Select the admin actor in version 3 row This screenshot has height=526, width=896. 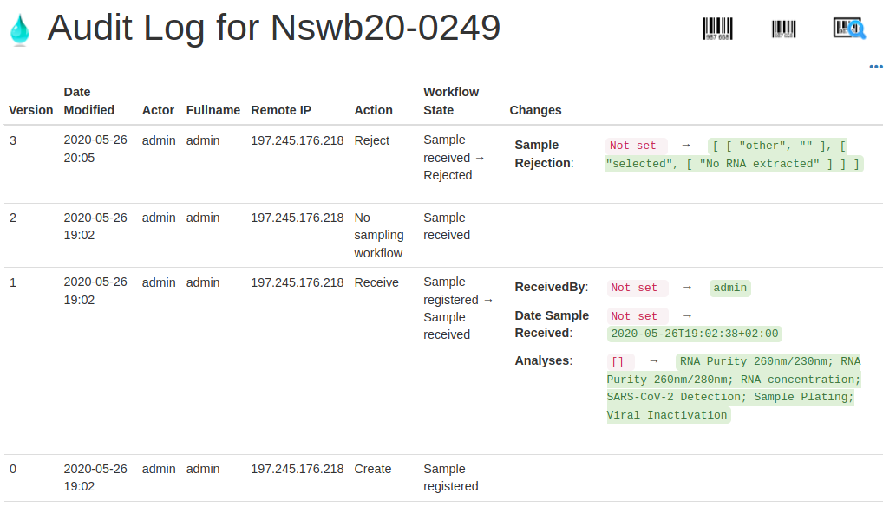coord(159,140)
